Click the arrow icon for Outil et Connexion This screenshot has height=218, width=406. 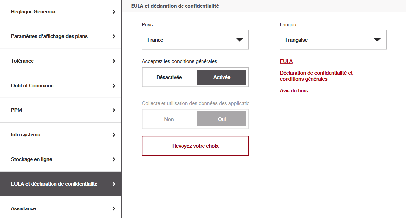pos(114,86)
